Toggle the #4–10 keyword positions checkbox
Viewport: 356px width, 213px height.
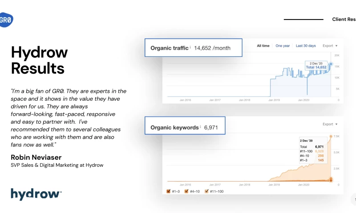187,191
